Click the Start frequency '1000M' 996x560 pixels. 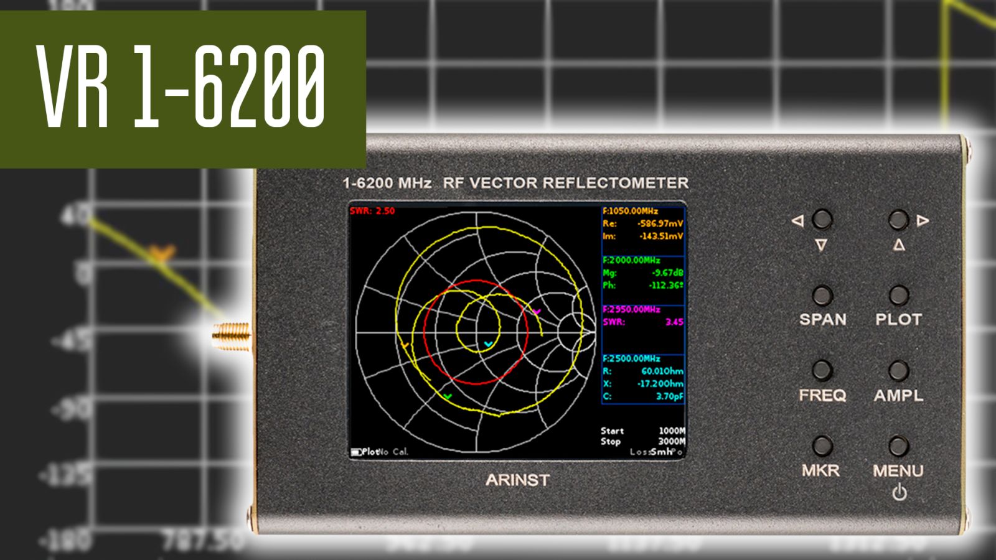click(x=672, y=431)
